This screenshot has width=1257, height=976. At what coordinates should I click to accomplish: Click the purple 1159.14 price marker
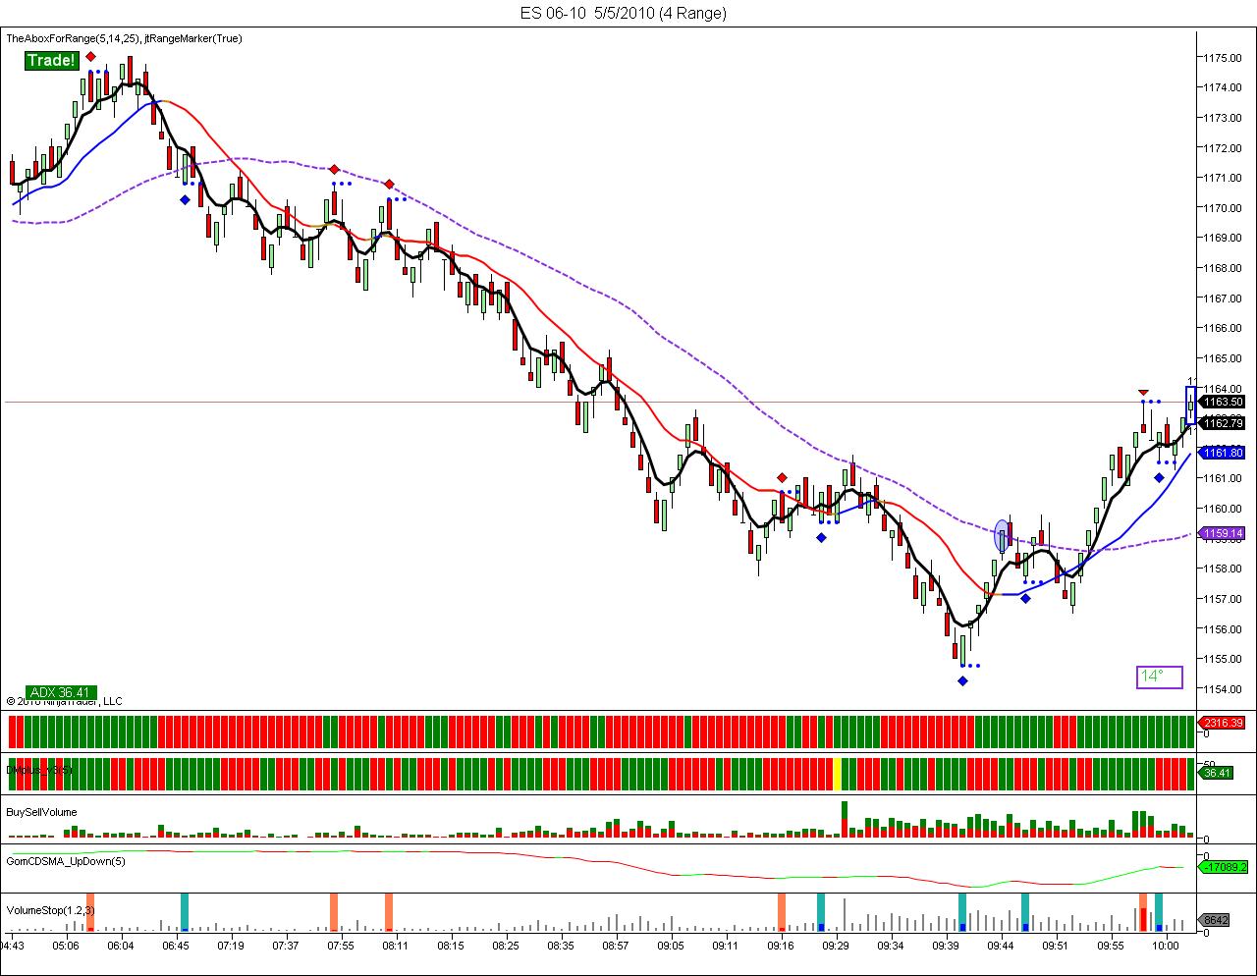pos(1224,533)
